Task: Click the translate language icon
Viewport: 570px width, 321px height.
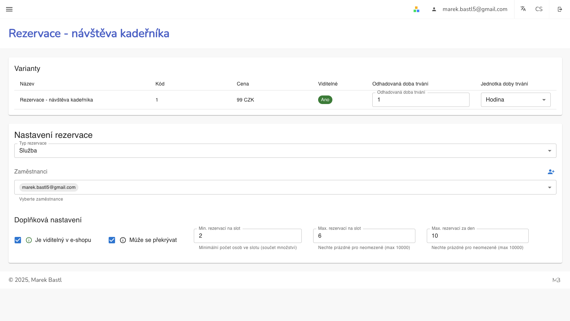Action: pos(523,9)
